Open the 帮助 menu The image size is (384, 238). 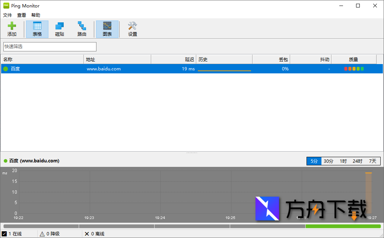click(35, 15)
